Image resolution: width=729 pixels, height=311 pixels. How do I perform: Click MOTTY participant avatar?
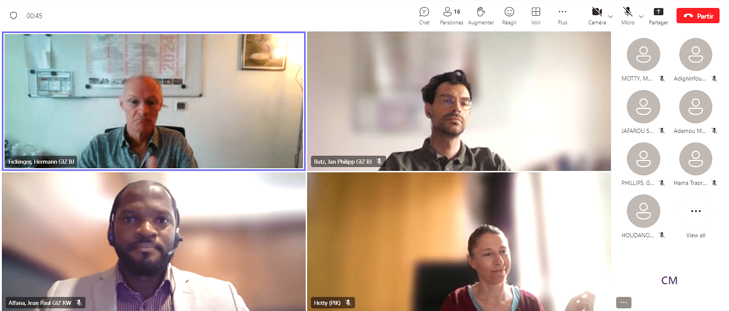click(x=643, y=54)
